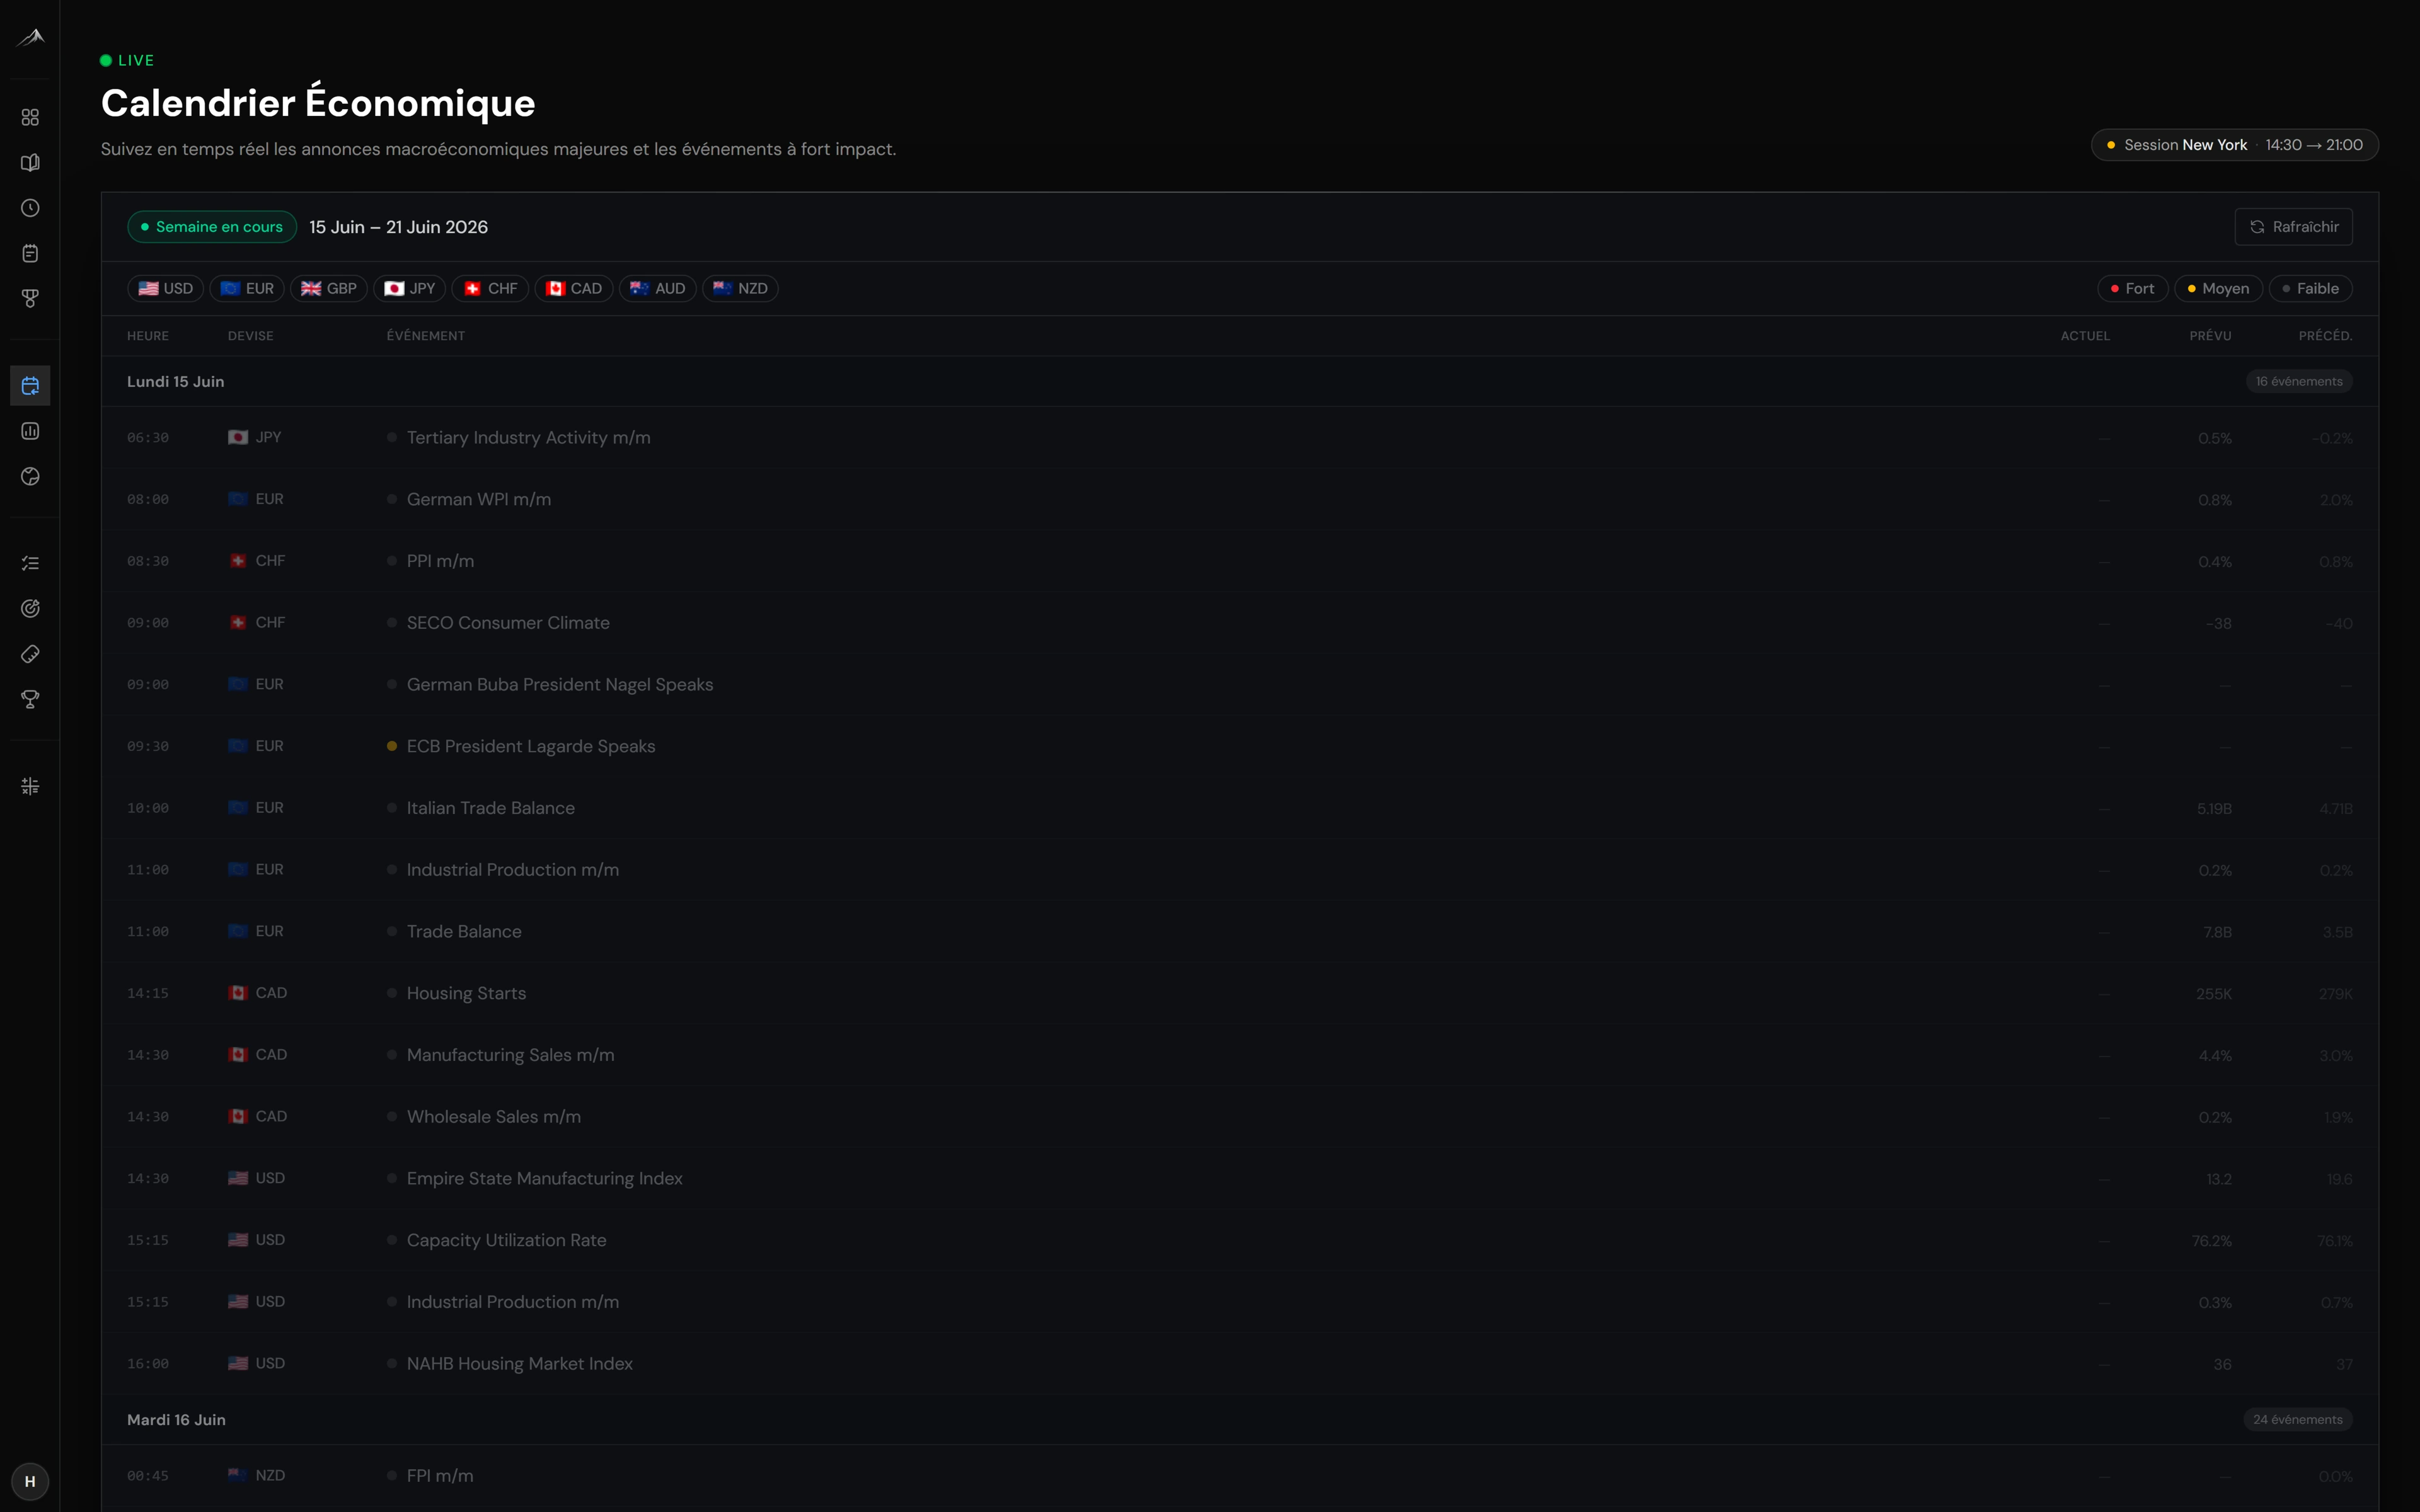Select the SECO Consumer Climate event
Viewport: 2420px width, 1512px height.
(x=1240, y=623)
